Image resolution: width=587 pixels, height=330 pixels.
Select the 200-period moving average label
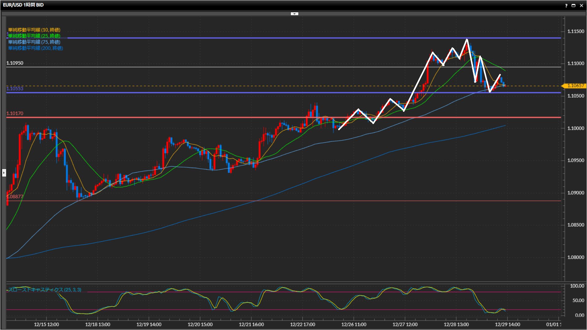point(35,48)
